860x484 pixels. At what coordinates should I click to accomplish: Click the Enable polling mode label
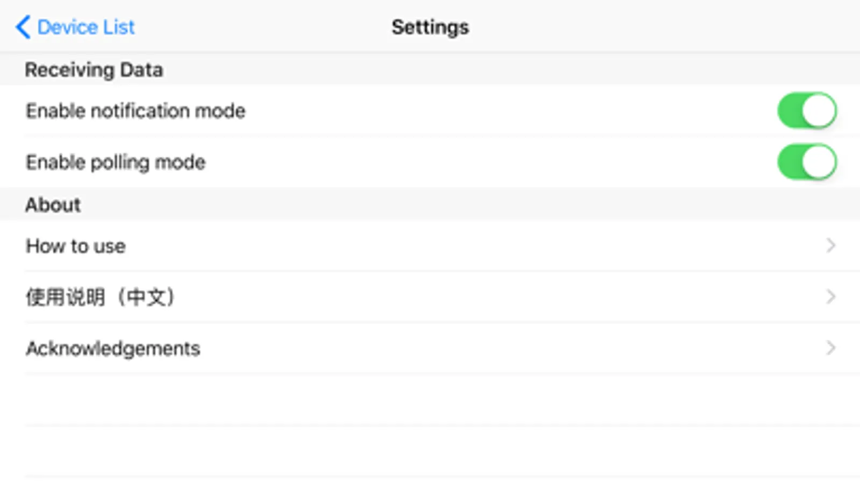pos(116,162)
